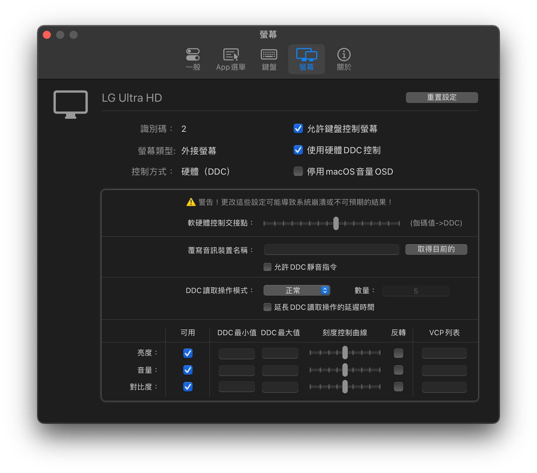This screenshot has height=473, width=537.
Task: Open the 鍵盤 keyboard tab
Action: (x=269, y=59)
